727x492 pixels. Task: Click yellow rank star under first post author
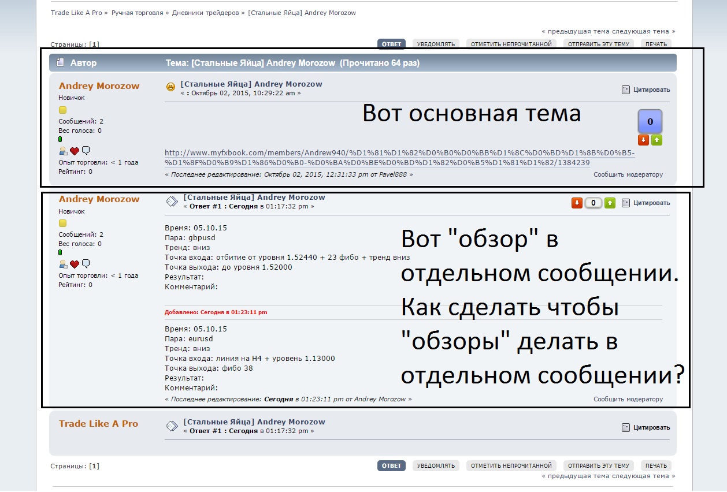coord(62,110)
